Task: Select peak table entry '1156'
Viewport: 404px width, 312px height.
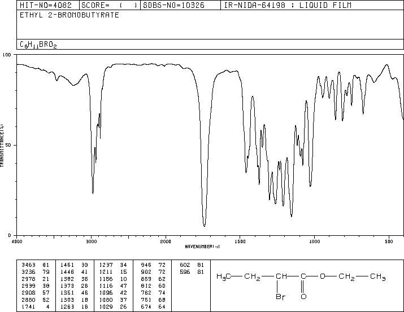Action: point(106,279)
